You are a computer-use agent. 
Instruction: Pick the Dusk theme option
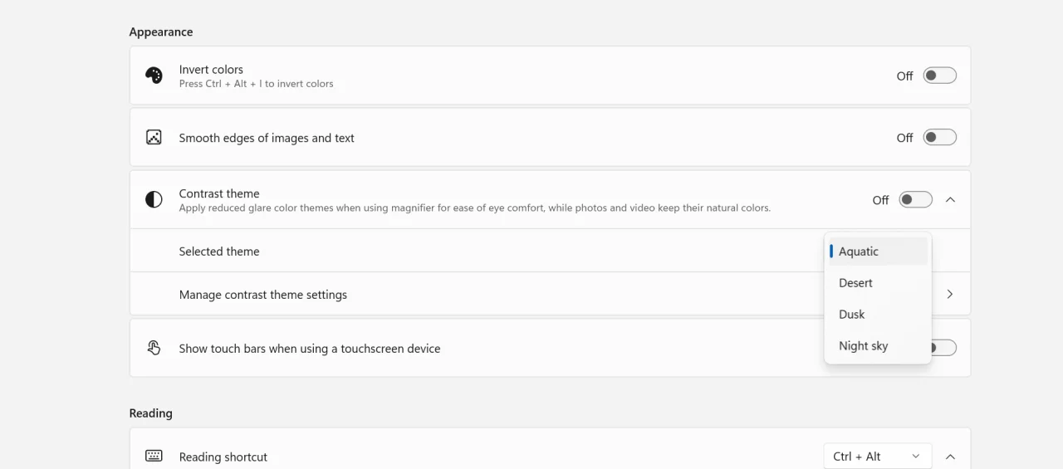(x=878, y=315)
